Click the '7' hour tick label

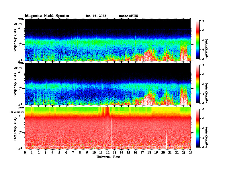(x=73, y=152)
